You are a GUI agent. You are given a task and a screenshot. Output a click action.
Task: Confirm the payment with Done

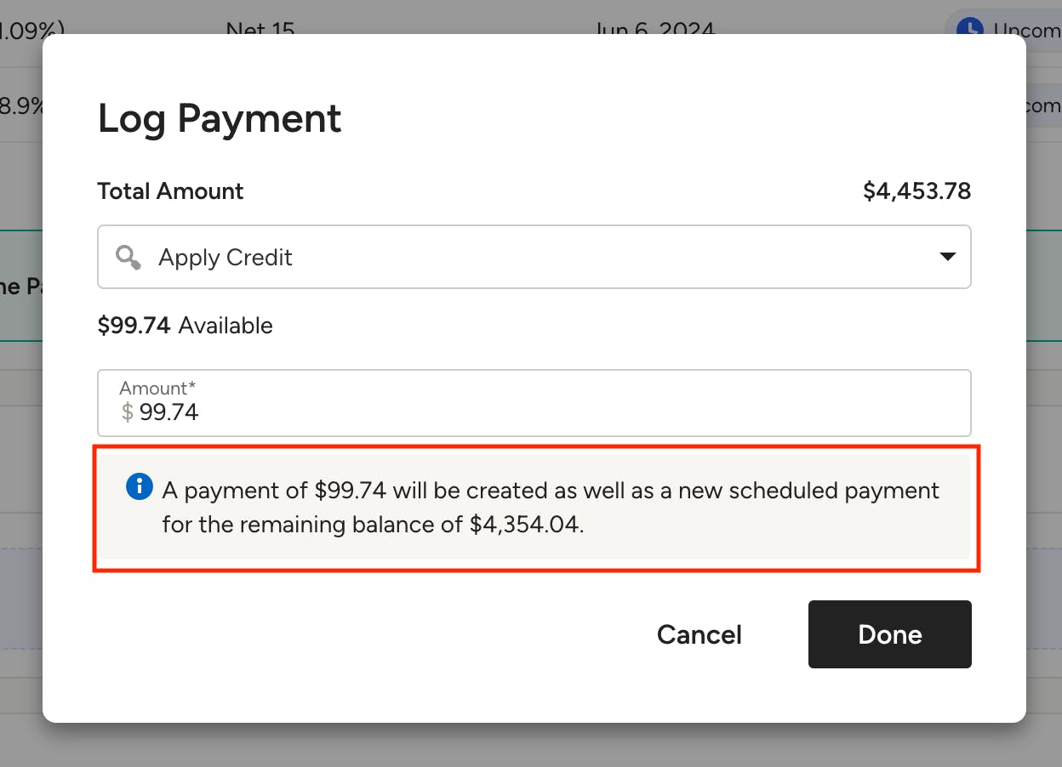click(x=890, y=634)
